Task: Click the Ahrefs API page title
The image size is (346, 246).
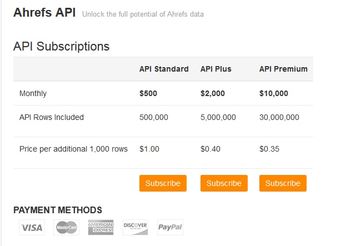Action: [x=44, y=12]
